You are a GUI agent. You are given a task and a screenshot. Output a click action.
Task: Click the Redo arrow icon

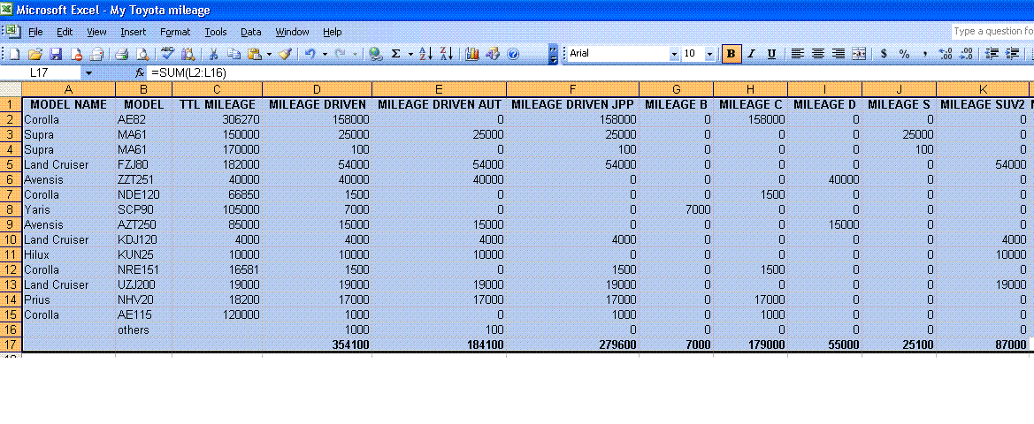[x=341, y=54]
